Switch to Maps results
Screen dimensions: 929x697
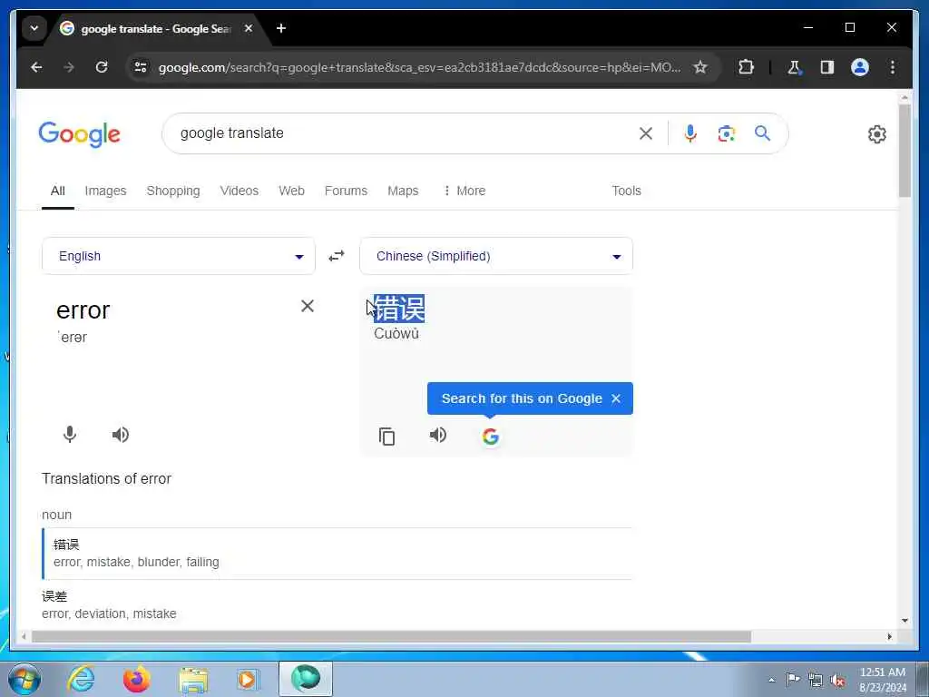click(x=403, y=191)
